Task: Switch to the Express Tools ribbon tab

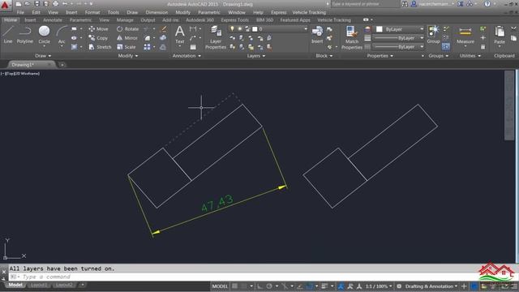Action: tap(234, 19)
